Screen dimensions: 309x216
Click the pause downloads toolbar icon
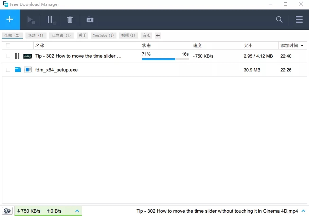52,20
